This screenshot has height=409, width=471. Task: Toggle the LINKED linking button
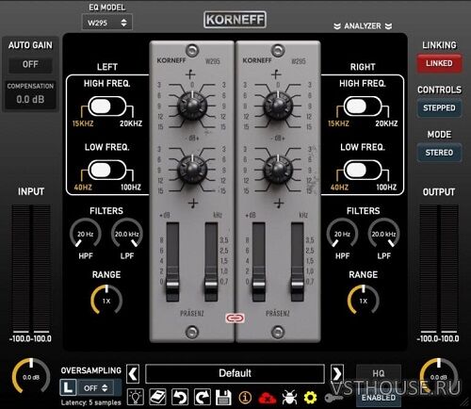click(439, 63)
